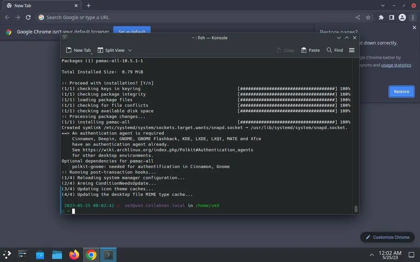Open Chrome three-dot menu
This screenshot has height=262, width=420.
413,17
